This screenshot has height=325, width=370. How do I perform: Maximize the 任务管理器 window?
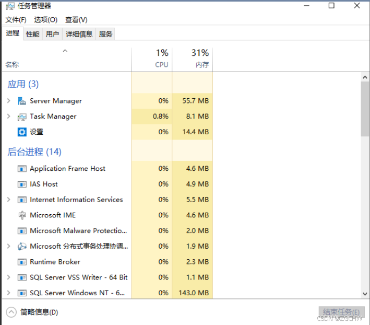tap(331, 5)
